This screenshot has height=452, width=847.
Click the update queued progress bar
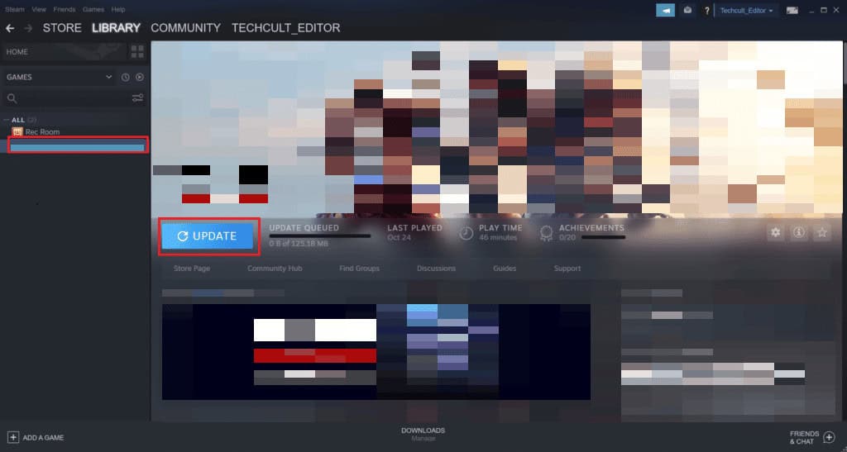tap(320, 236)
